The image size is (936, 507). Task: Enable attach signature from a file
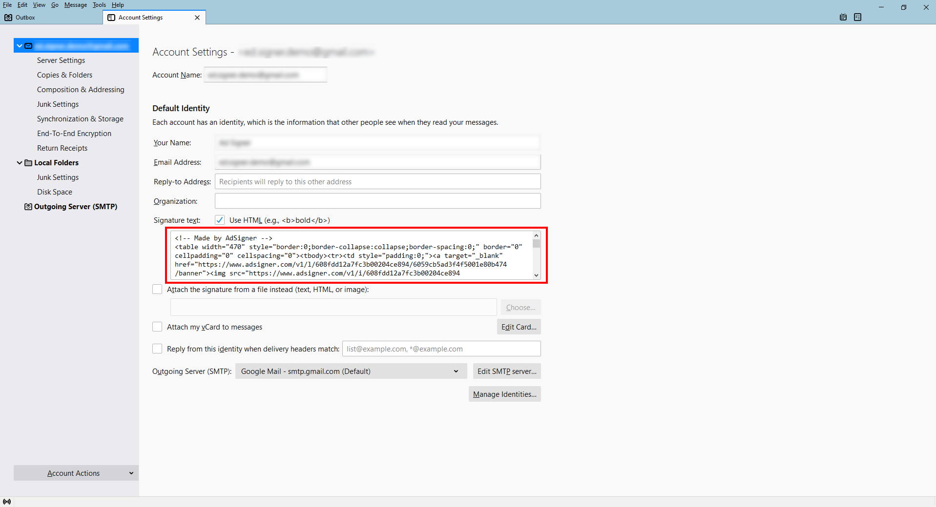coord(157,289)
